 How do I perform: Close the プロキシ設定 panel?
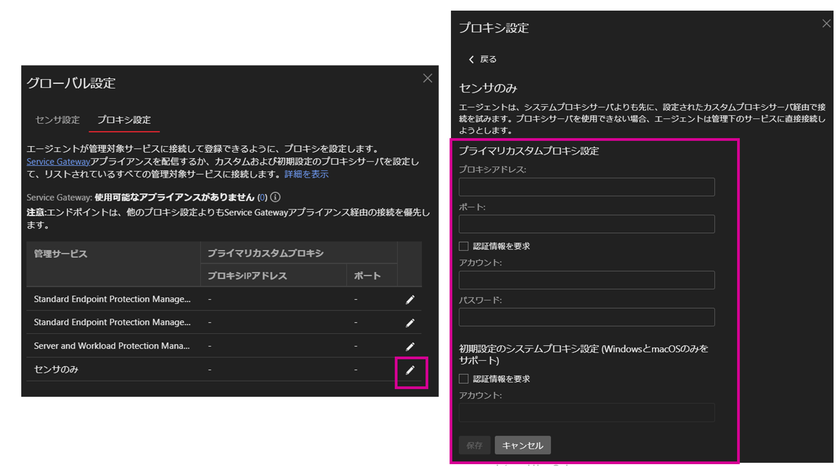[826, 24]
